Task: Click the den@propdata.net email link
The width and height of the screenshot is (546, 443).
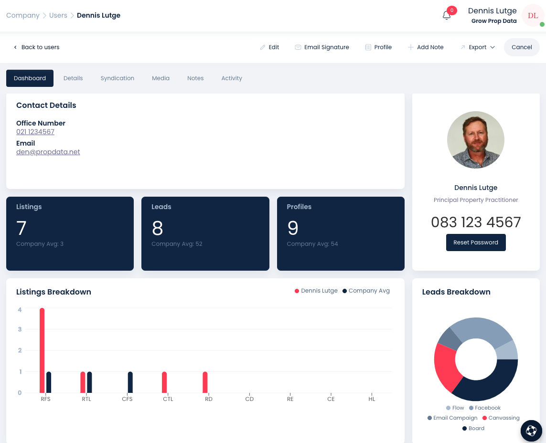Action: coord(48,152)
